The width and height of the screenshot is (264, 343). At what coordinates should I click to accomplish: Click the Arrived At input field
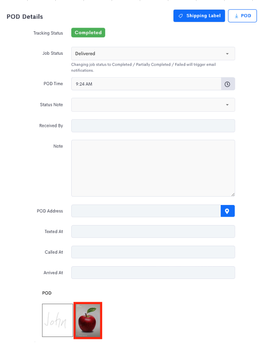tap(153, 272)
